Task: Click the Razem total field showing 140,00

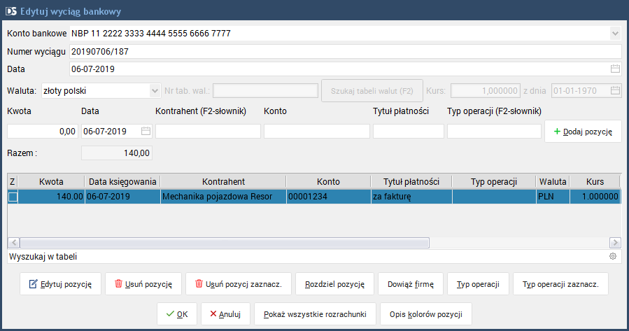Action: pos(117,153)
